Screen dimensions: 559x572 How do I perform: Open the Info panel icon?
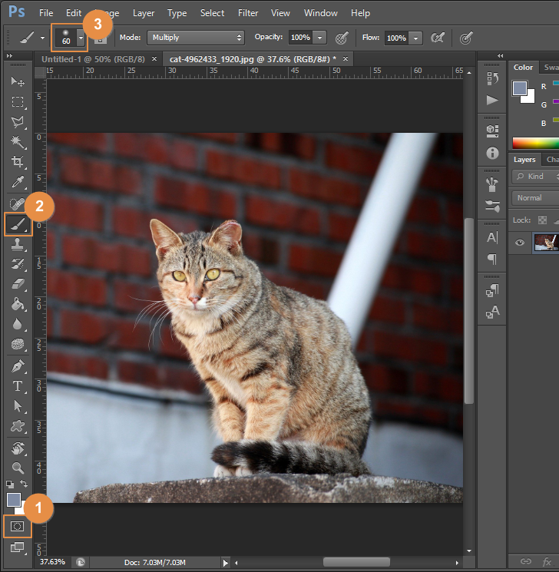coord(492,153)
